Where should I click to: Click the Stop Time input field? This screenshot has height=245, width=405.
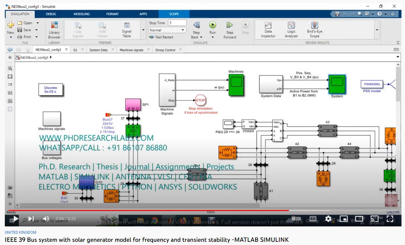177,23
